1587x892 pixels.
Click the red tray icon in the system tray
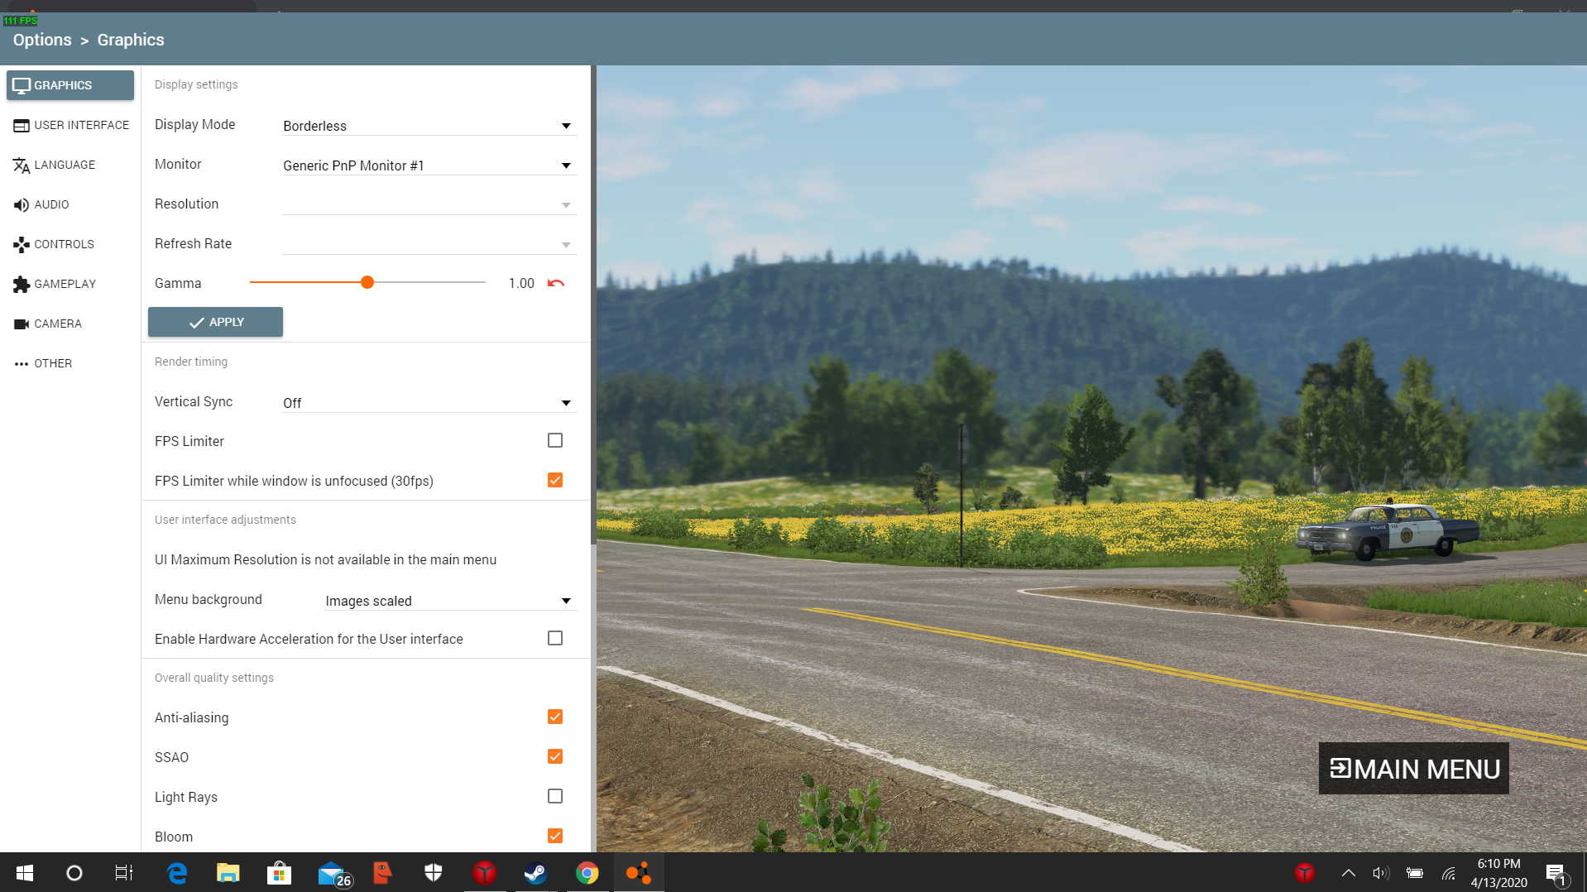[1305, 873]
